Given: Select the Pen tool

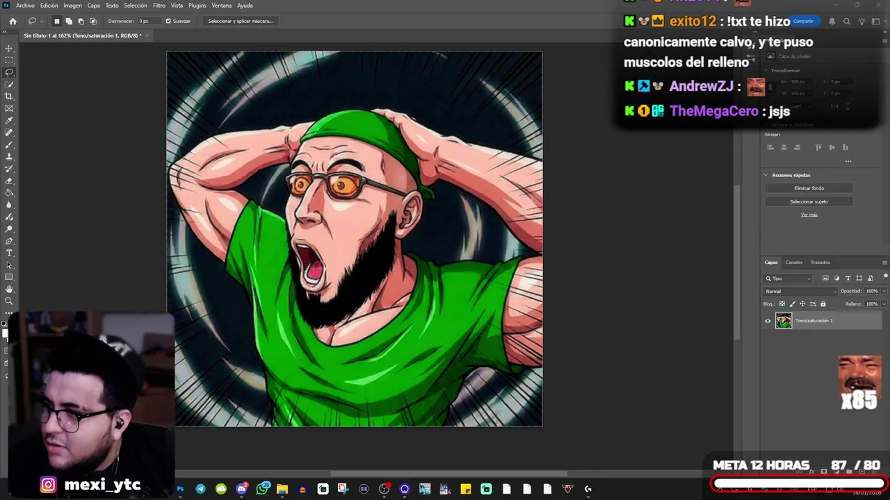Looking at the screenshot, I should tap(9, 241).
